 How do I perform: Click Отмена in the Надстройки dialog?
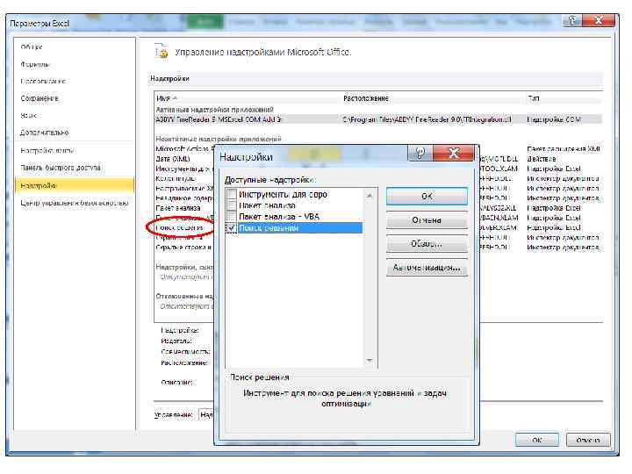(x=427, y=220)
